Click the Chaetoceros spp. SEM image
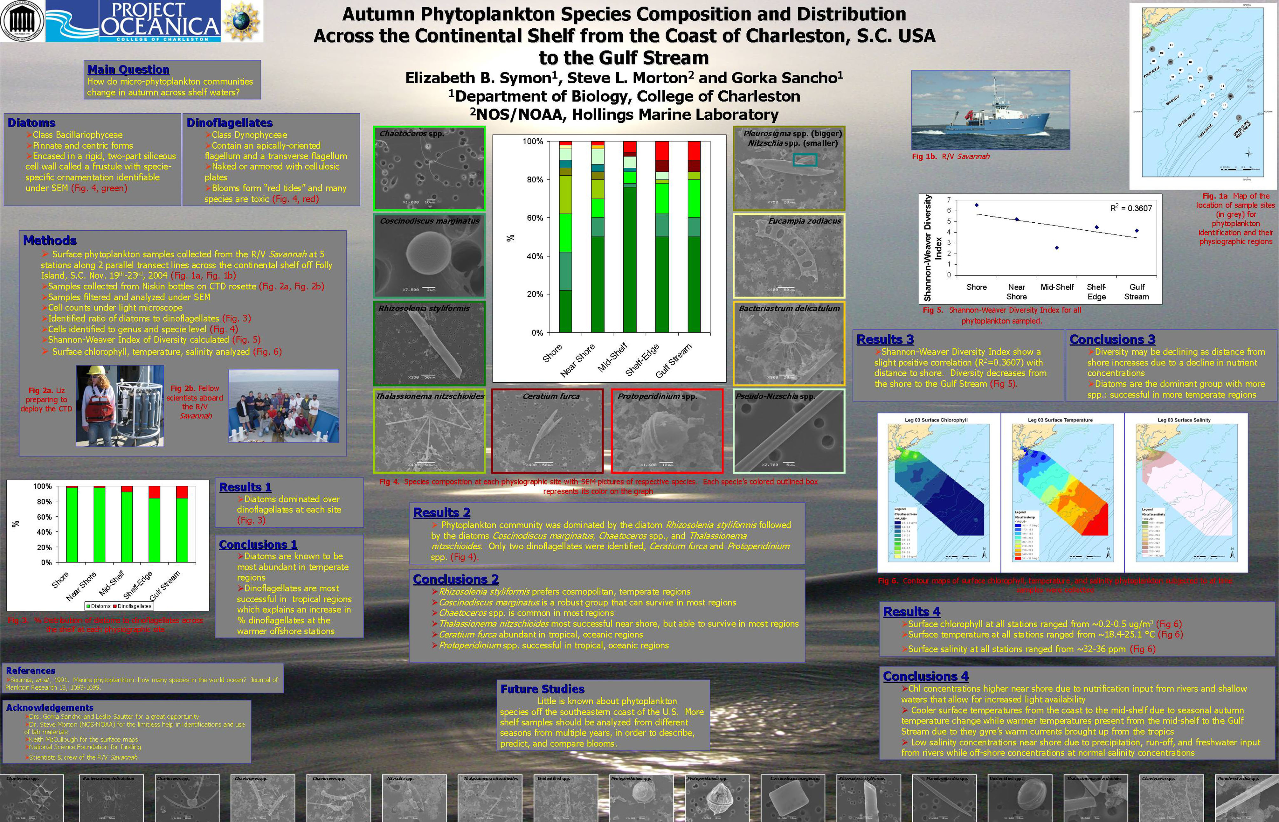1279x822 pixels. coord(430,168)
